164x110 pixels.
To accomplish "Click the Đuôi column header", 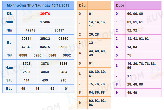I will (x=119, y=5).
